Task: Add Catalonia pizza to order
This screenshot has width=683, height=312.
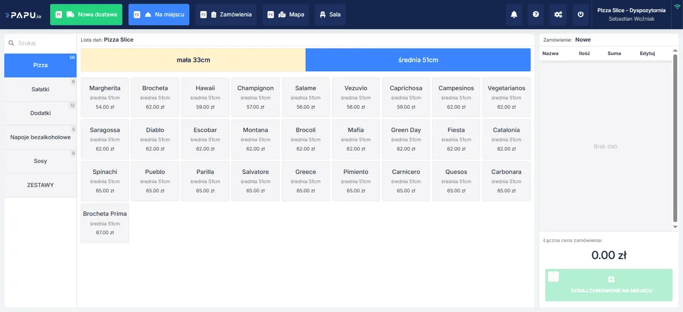Action: pos(506,139)
